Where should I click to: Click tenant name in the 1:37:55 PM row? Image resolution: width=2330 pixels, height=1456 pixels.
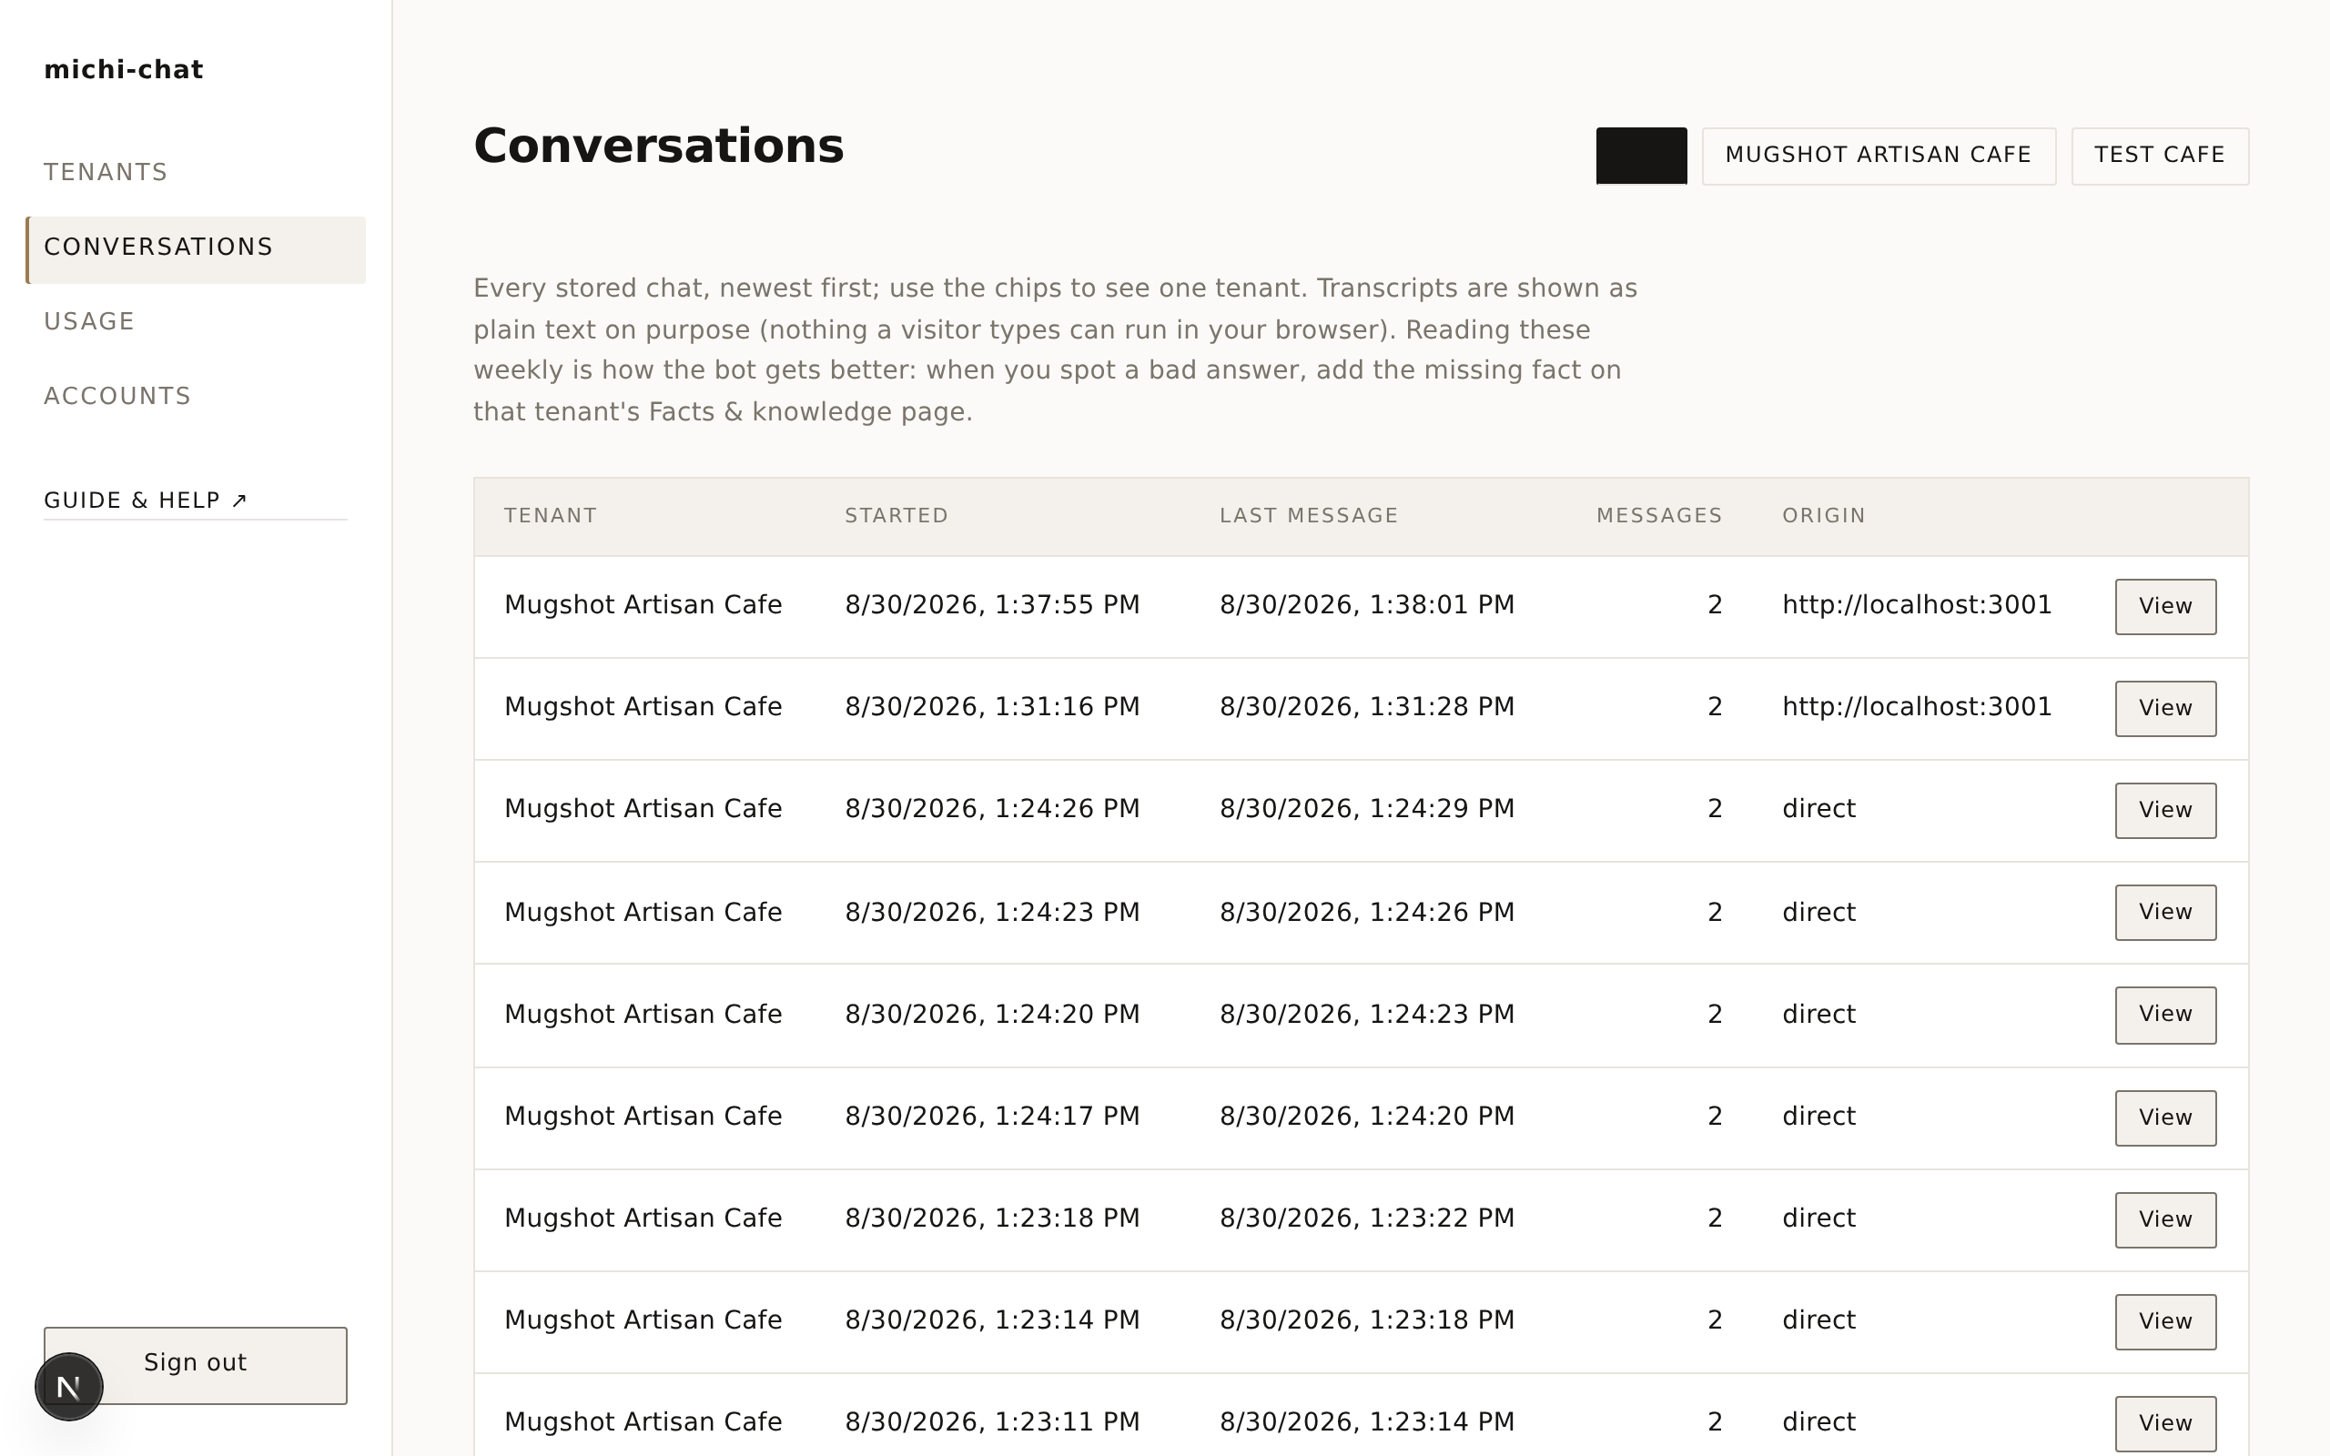[x=643, y=605]
